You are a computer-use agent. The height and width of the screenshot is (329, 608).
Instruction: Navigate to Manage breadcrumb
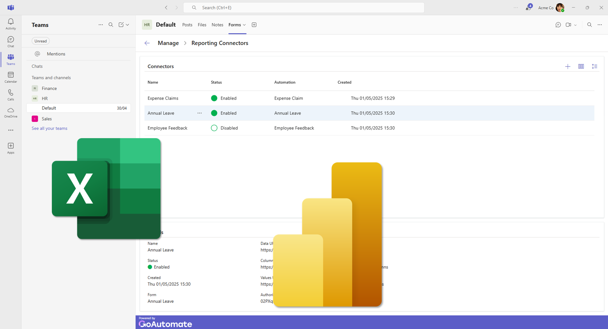168,43
